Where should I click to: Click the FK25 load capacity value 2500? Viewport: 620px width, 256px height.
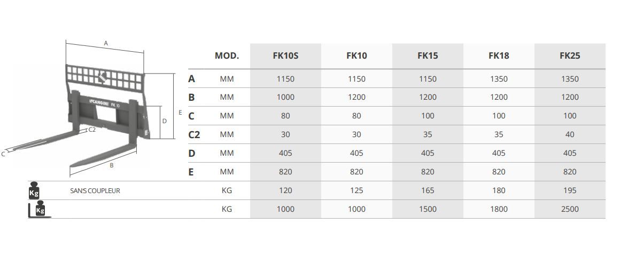point(570,209)
